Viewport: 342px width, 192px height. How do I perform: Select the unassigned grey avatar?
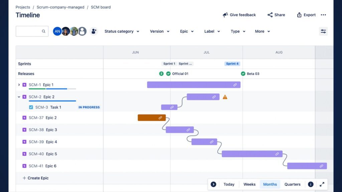[82, 31]
